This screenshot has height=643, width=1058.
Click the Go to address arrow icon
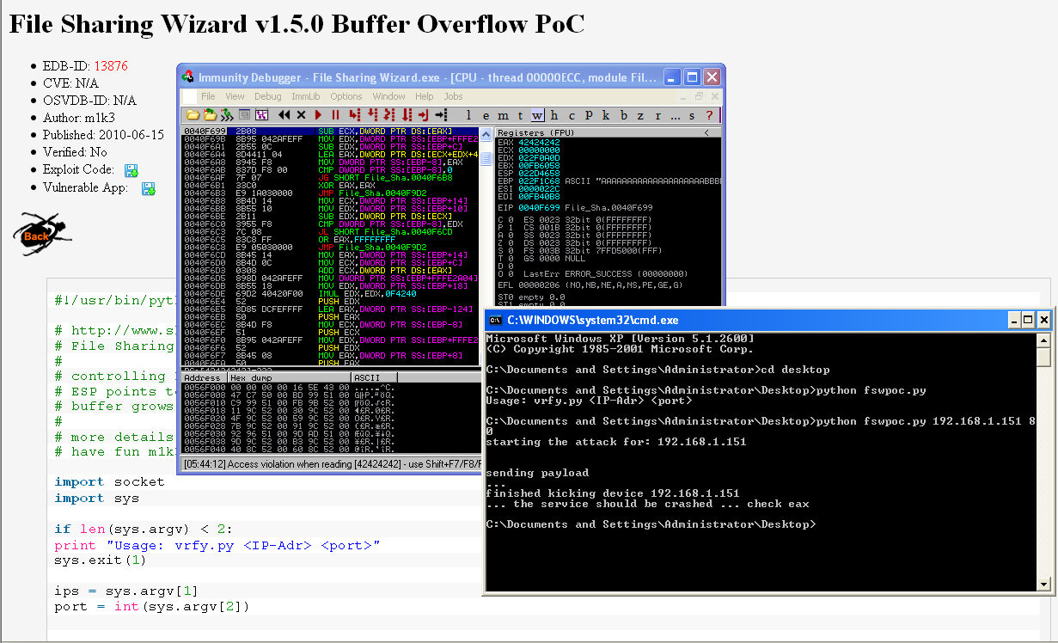pos(441,115)
